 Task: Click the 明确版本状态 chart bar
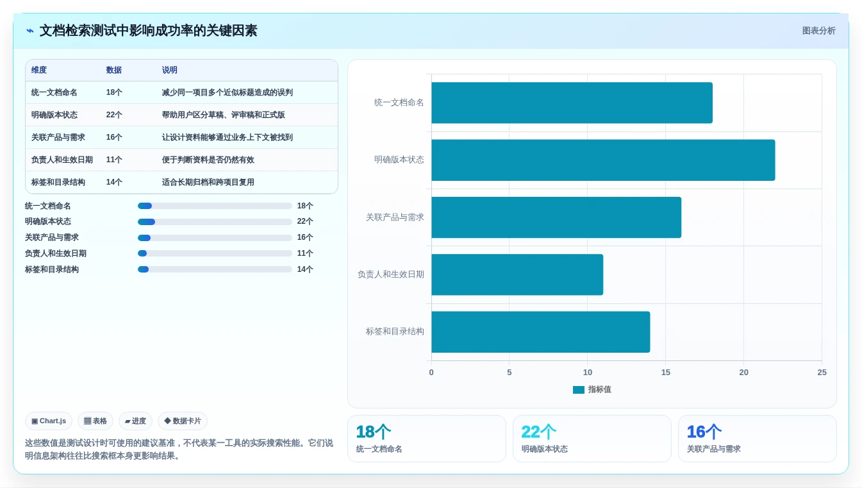pyautogui.click(x=603, y=160)
